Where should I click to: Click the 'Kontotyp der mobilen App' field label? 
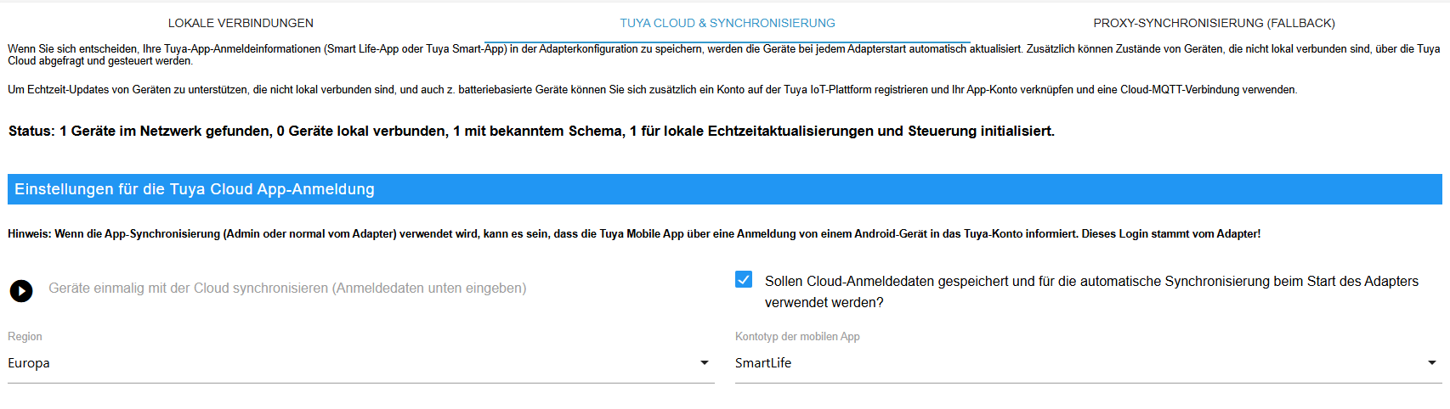coord(797,337)
